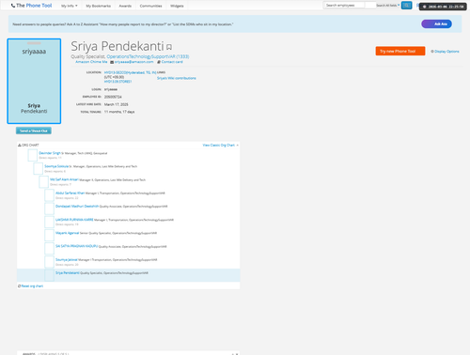Open Mayank Agarwal in org chart
The image size is (470, 355).
(x=68, y=233)
